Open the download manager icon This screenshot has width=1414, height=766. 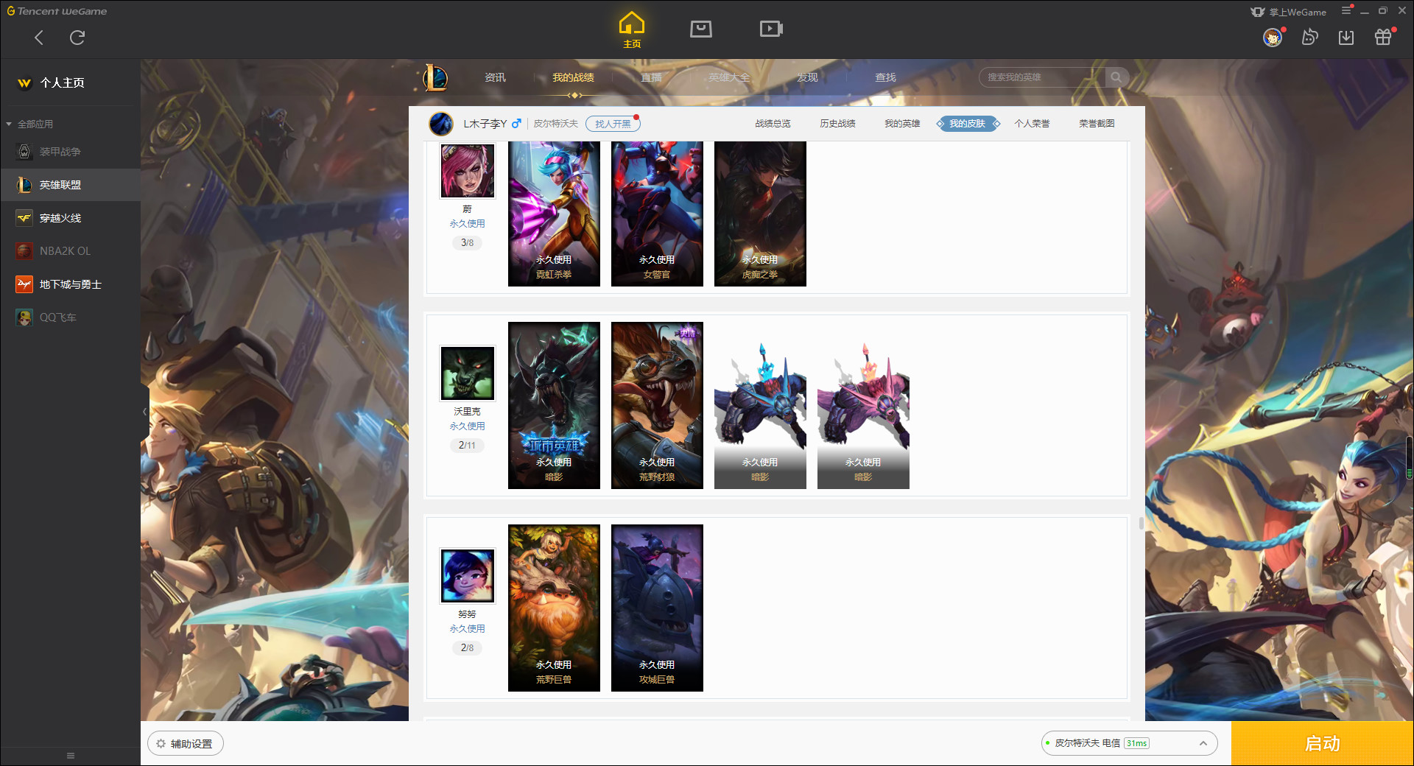1346,38
